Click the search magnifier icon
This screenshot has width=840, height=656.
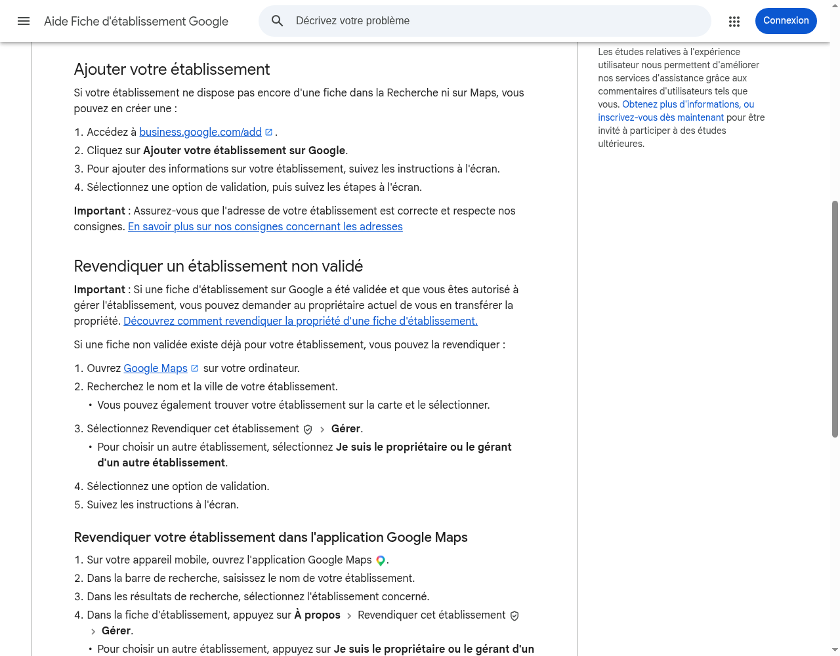point(278,21)
